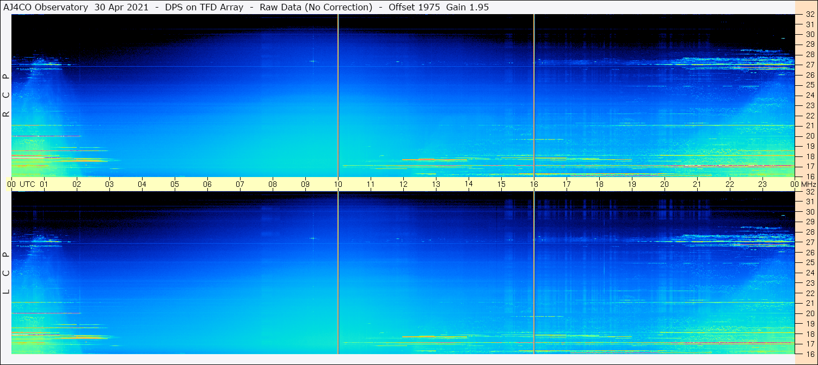This screenshot has width=818, height=365.
Task: Select the 05 UTC time axis label
Action: [175, 184]
